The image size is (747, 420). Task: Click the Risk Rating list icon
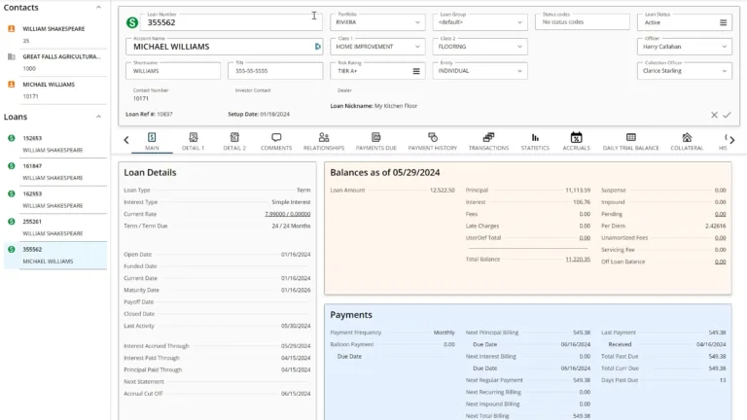coord(416,71)
